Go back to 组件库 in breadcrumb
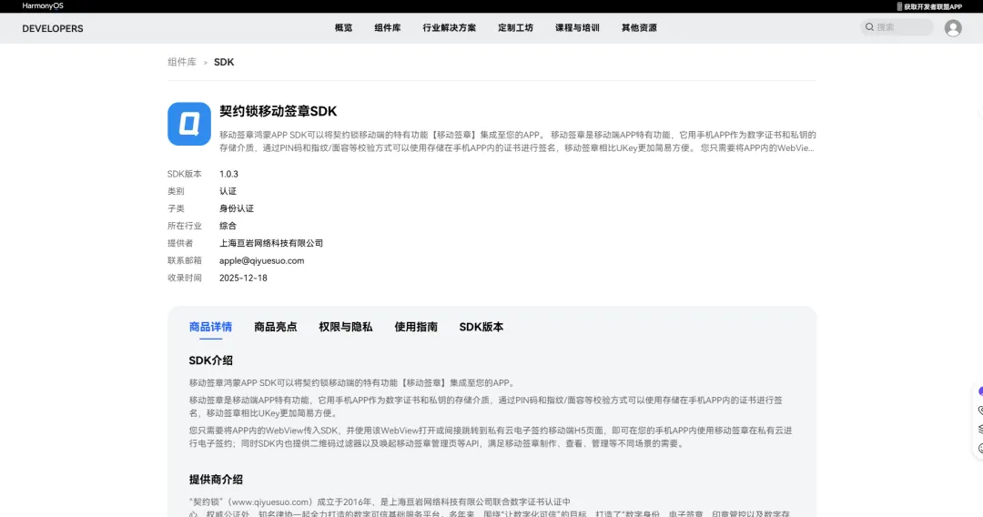983x517 pixels. pos(182,62)
